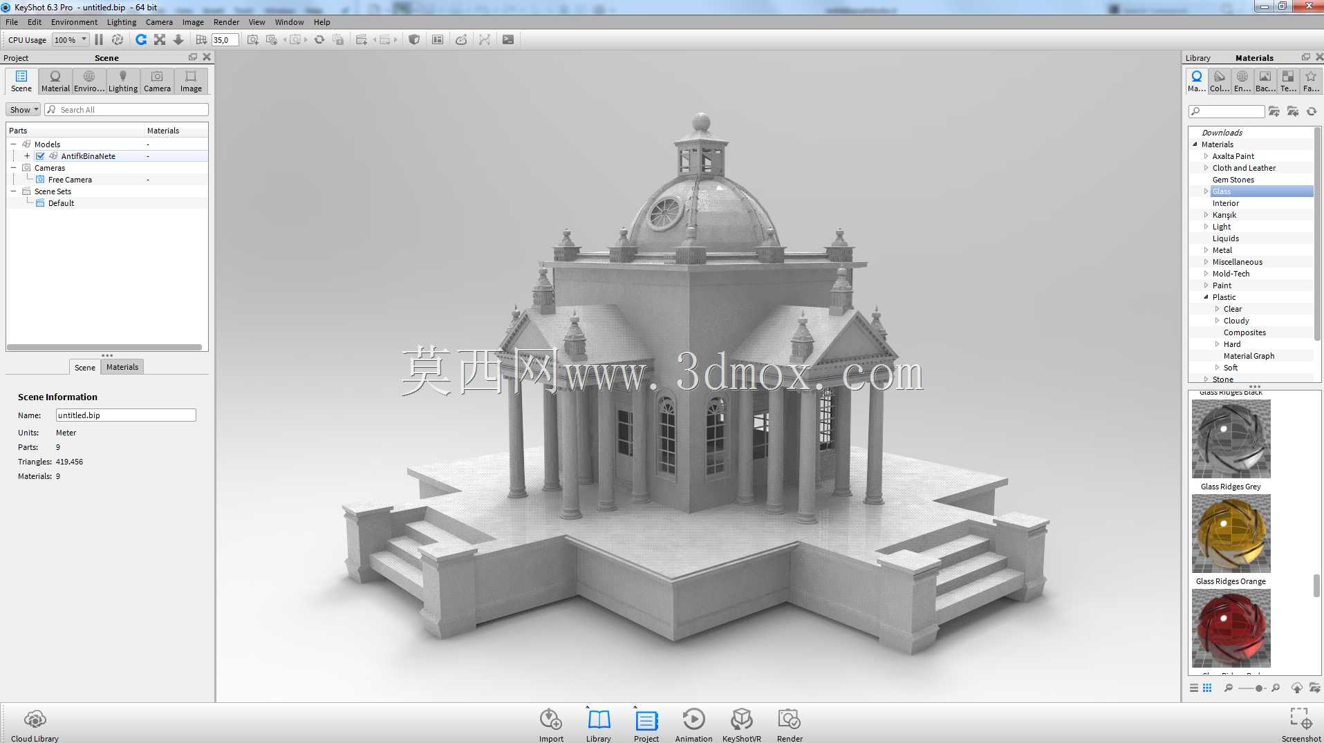Open the scripting console icon
The image size is (1324, 743).
coord(508,40)
